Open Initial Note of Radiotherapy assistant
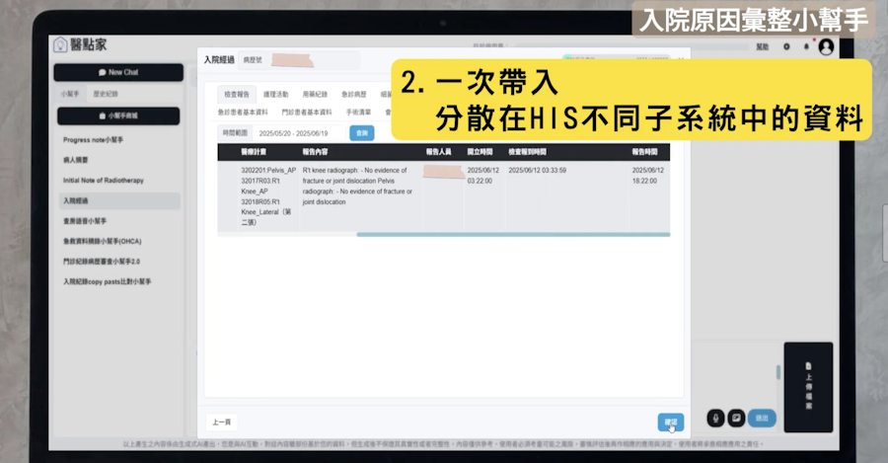888x463 pixels. [106, 181]
